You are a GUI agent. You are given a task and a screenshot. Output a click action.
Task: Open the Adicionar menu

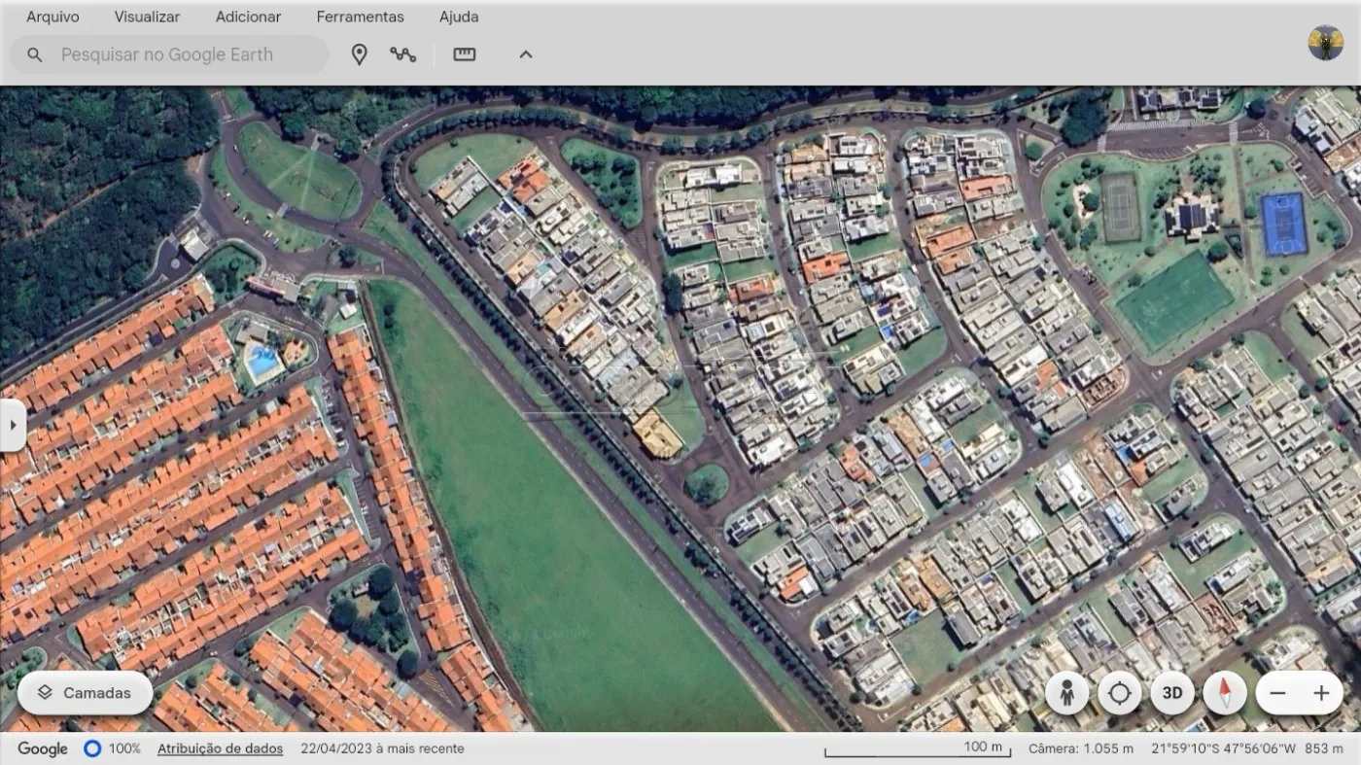pos(248,17)
